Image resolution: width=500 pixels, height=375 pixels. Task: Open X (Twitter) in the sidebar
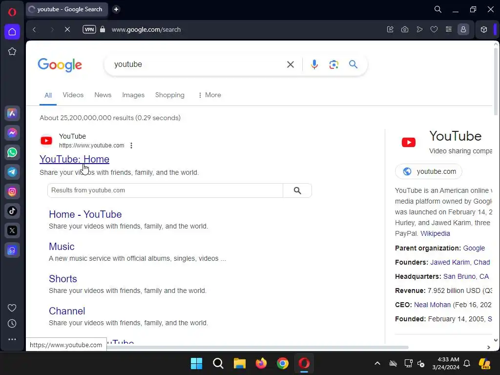pyautogui.click(x=12, y=230)
